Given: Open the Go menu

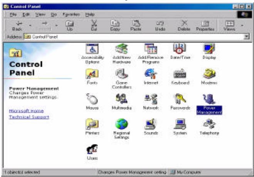Looking at the screenshot, I should coord(54,15).
